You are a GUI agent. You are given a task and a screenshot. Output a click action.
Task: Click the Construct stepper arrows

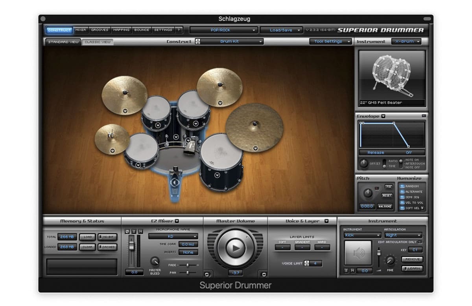pyautogui.click(x=197, y=42)
